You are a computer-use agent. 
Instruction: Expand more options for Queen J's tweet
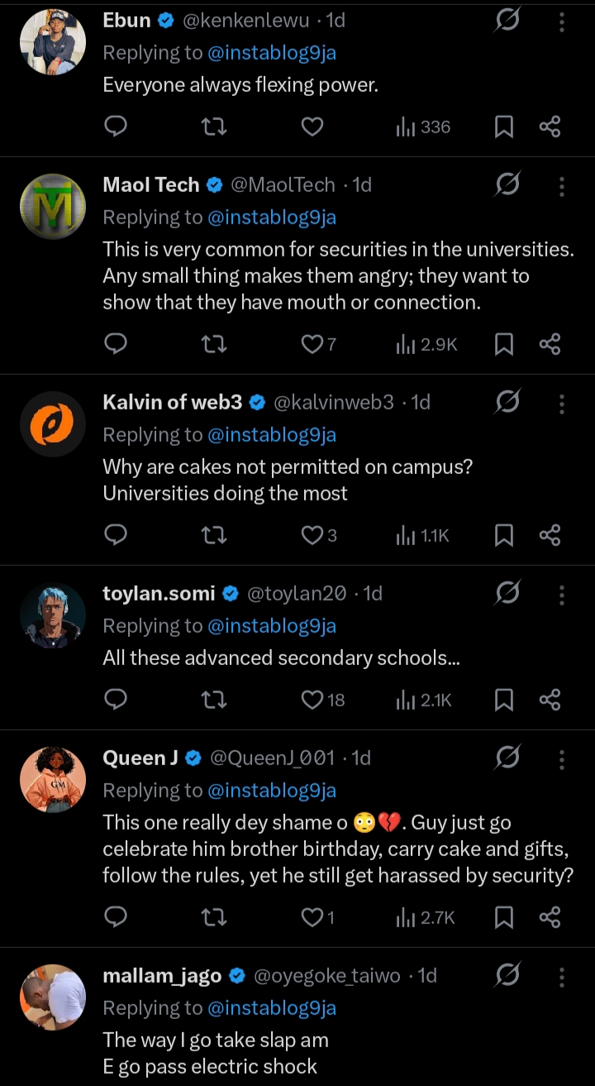coord(561,758)
